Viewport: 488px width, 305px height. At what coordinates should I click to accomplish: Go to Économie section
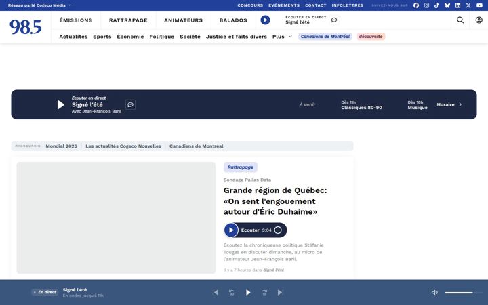coord(130,37)
